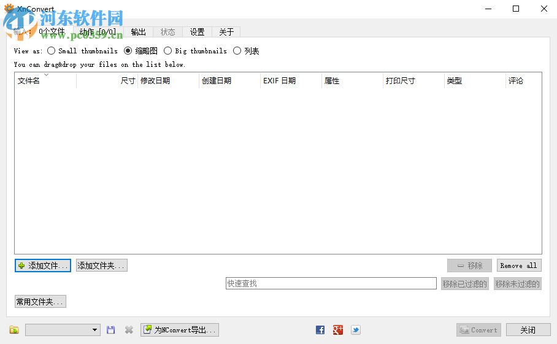Sort by the 打印尺寸 column header

pyautogui.click(x=414, y=80)
